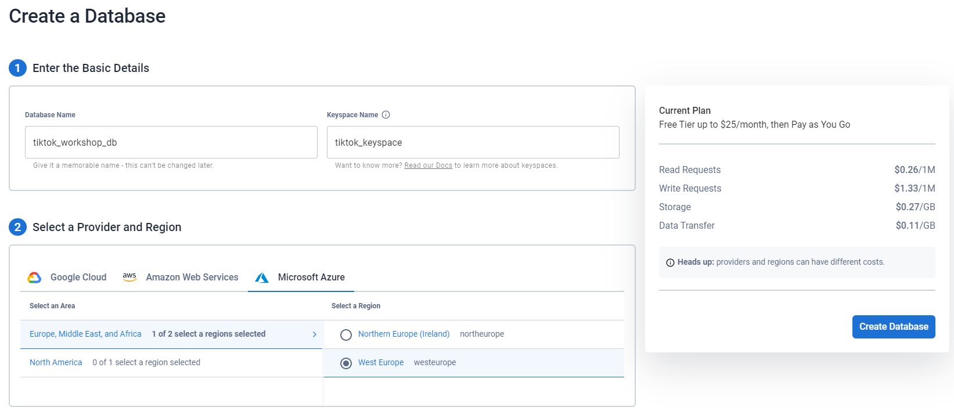This screenshot has height=418, width=954.
Task: Click the Northern Europe (Ireland) region label
Action: tap(404, 334)
